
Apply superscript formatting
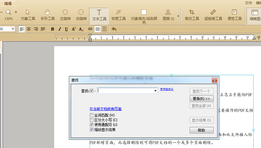click(x=74, y=29)
